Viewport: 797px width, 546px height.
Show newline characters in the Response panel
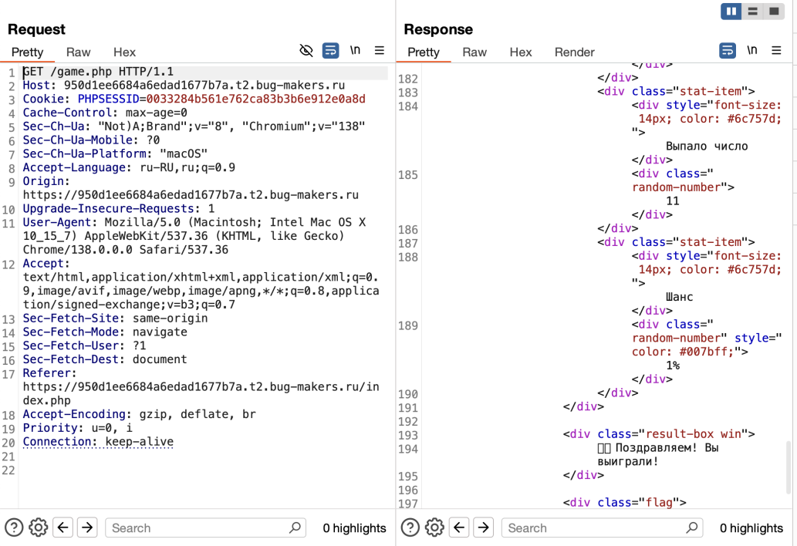(x=751, y=50)
